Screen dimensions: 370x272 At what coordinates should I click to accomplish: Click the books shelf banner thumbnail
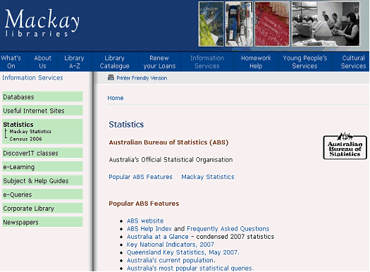point(239,24)
